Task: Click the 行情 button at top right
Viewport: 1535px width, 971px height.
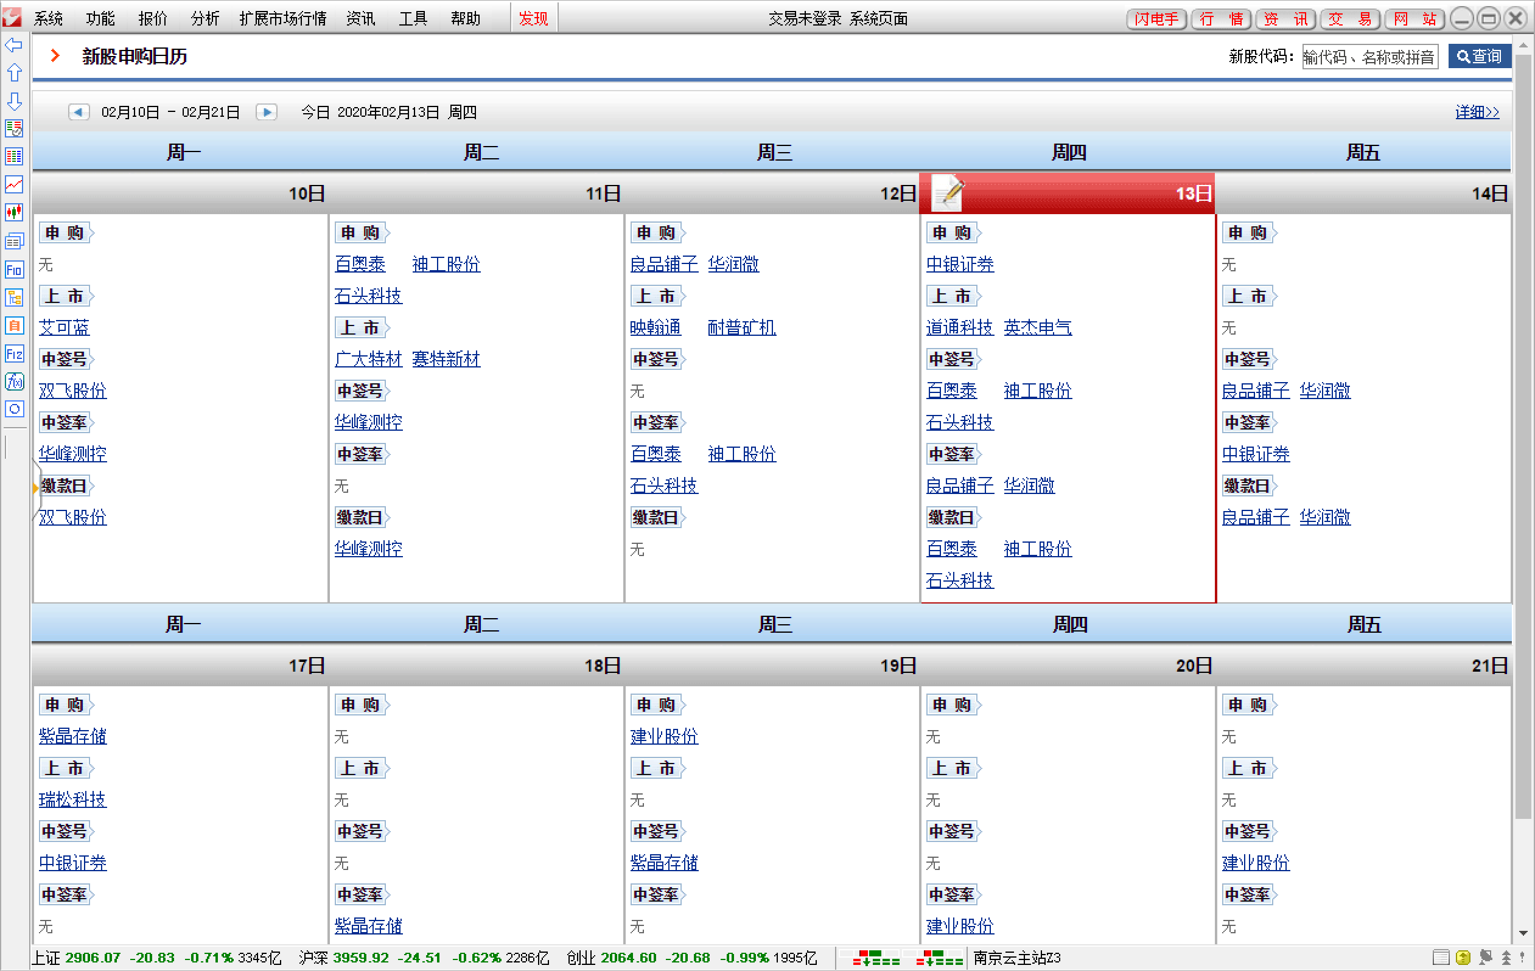Action: coord(1222,18)
